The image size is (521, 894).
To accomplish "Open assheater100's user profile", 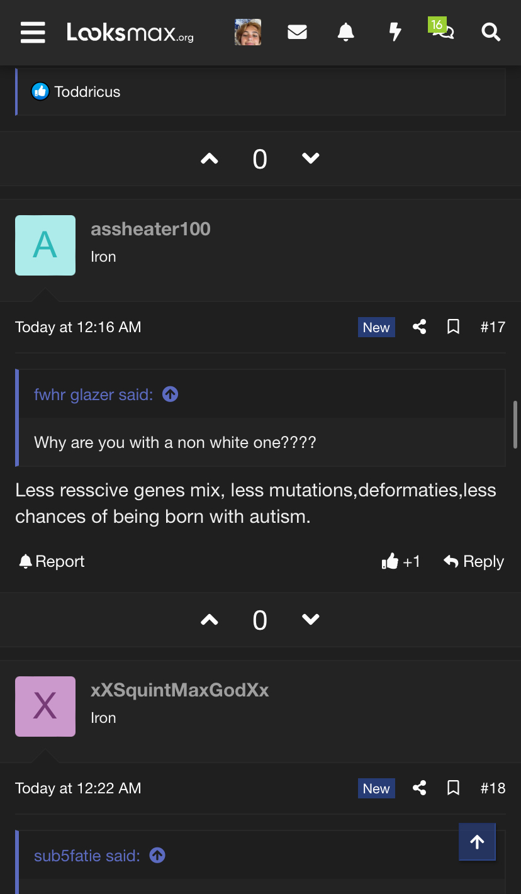I will point(150,229).
